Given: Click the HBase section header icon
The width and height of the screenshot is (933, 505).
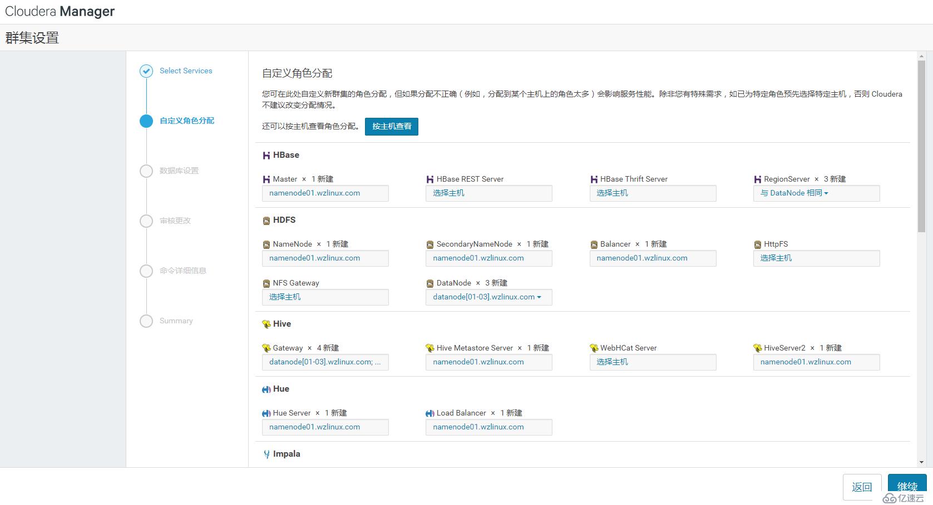Looking at the screenshot, I should (266, 156).
